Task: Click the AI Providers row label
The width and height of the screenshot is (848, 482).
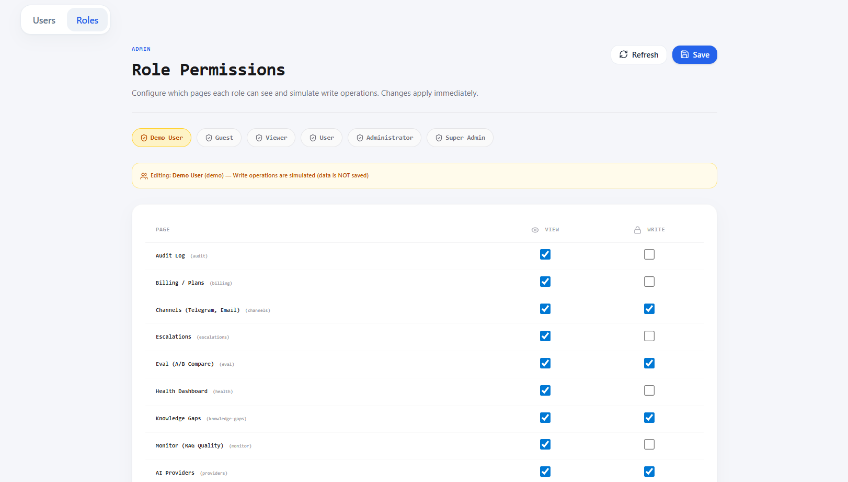Action: 175,473
